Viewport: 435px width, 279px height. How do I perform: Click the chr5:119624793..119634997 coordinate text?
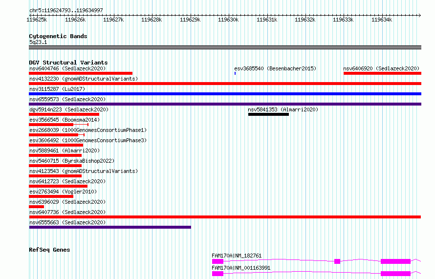coord(66,11)
